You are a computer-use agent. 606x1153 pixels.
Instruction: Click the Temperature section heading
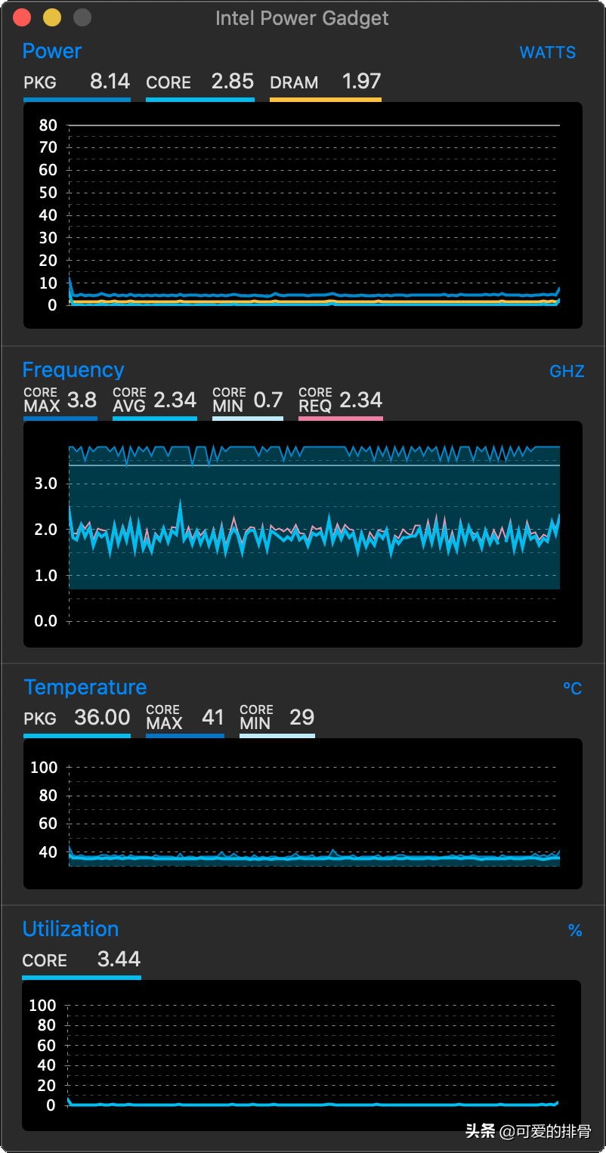click(85, 687)
